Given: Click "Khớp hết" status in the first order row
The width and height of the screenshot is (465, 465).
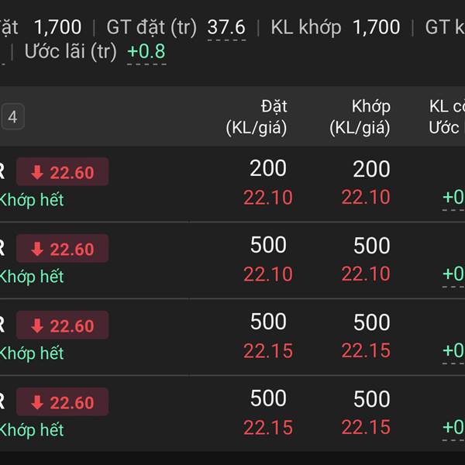Looking at the screenshot, I should pyautogui.click(x=31, y=200).
